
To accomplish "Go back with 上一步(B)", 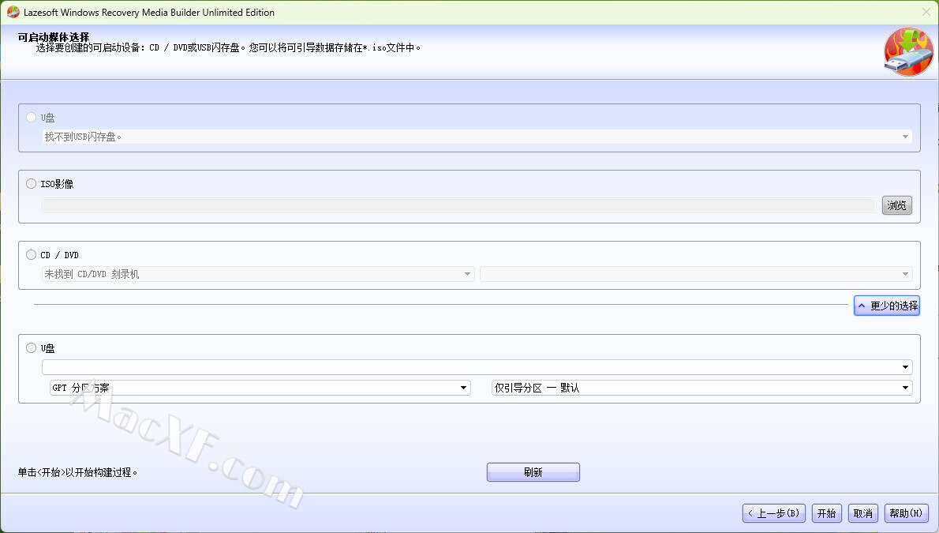I will click(774, 513).
